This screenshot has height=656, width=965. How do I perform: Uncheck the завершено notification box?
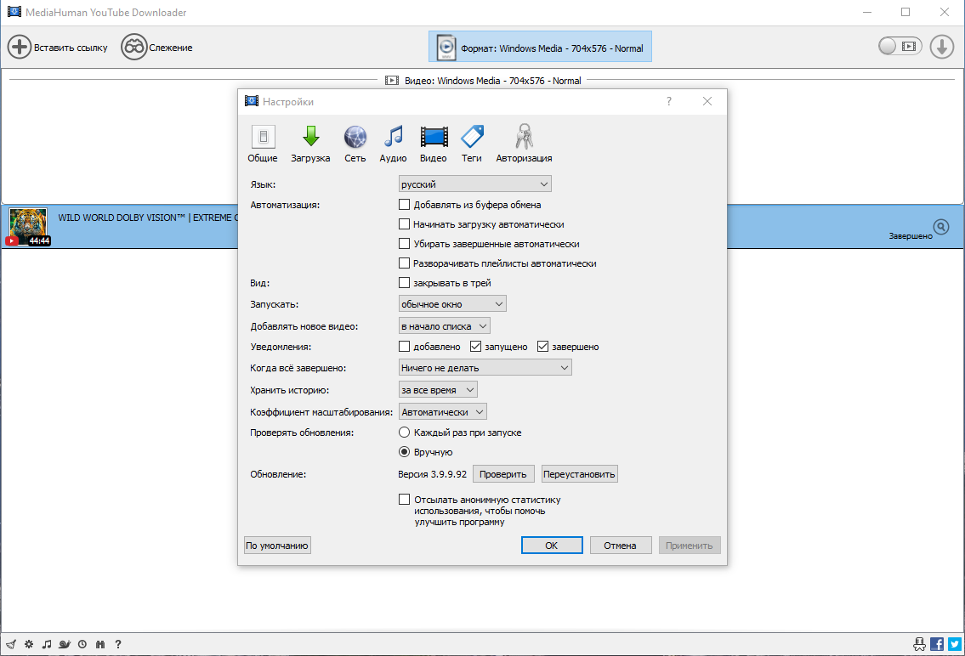pyautogui.click(x=542, y=347)
